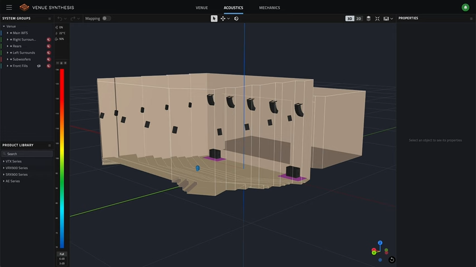This screenshot has height=267, width=476.
Task: Select the arrow pointer tool
Action: pos(214,18)
